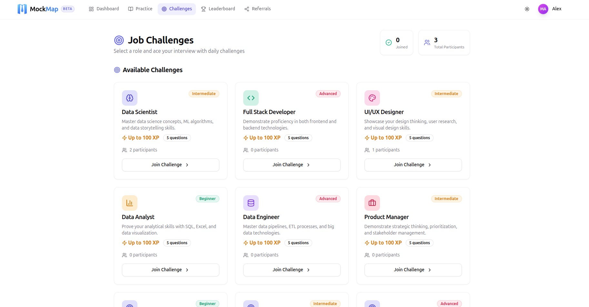589x307 pixels.
Task: Click the bottom-row Intermediate badge
Action: [x=325, y=304]
